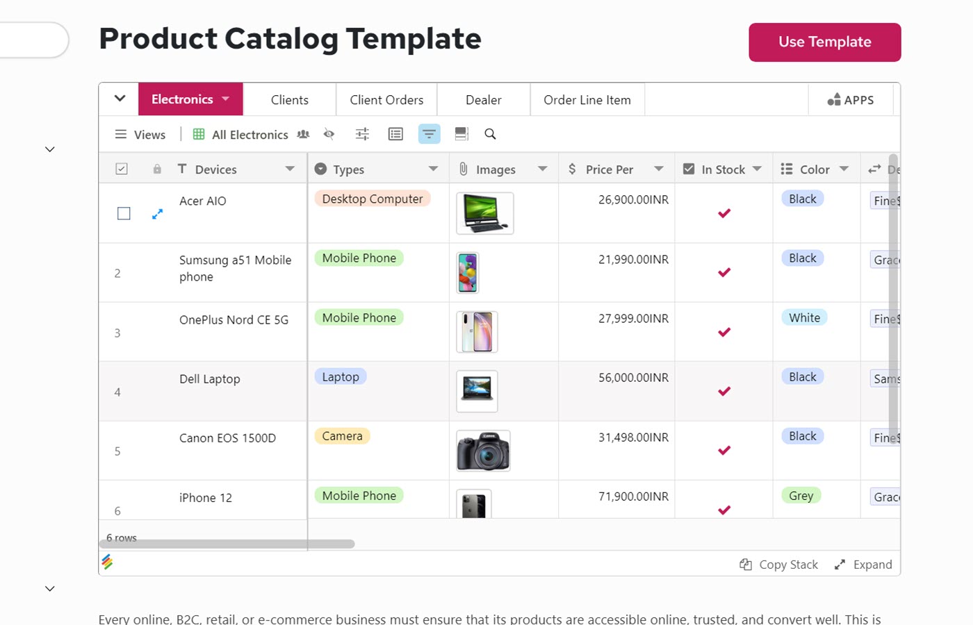Screen dimensions: 973x625
Task: Click the White color tag
Action: 804,317
